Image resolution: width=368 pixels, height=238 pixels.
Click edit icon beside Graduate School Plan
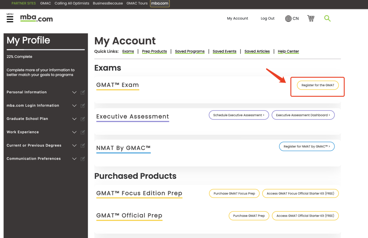[x=83, y=119]
